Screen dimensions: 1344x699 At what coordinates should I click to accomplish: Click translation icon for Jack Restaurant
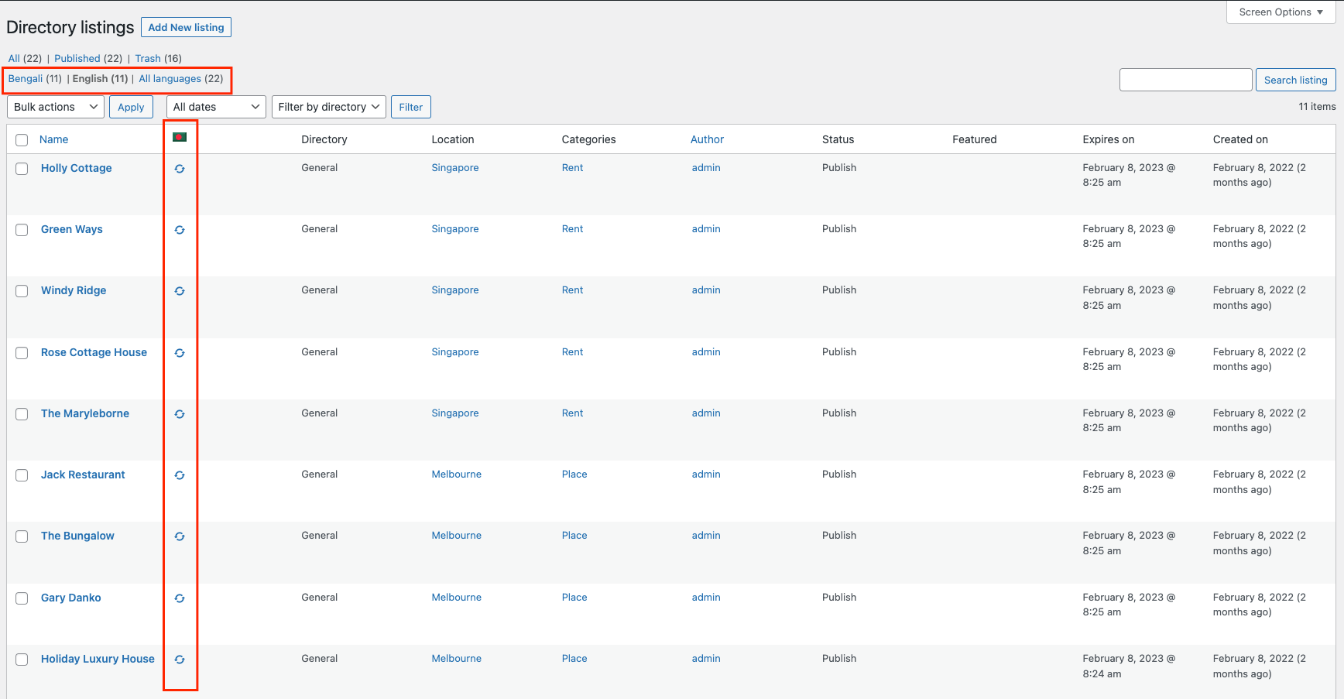[180, 475]
